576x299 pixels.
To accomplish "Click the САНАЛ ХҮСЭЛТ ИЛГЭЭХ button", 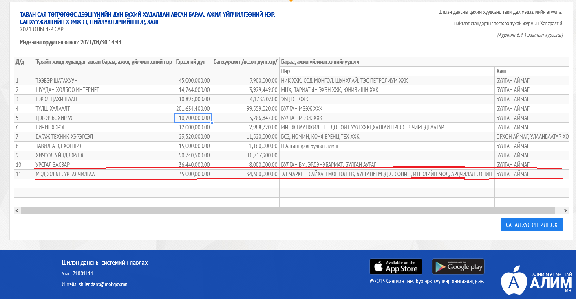I will pos(532,225).
